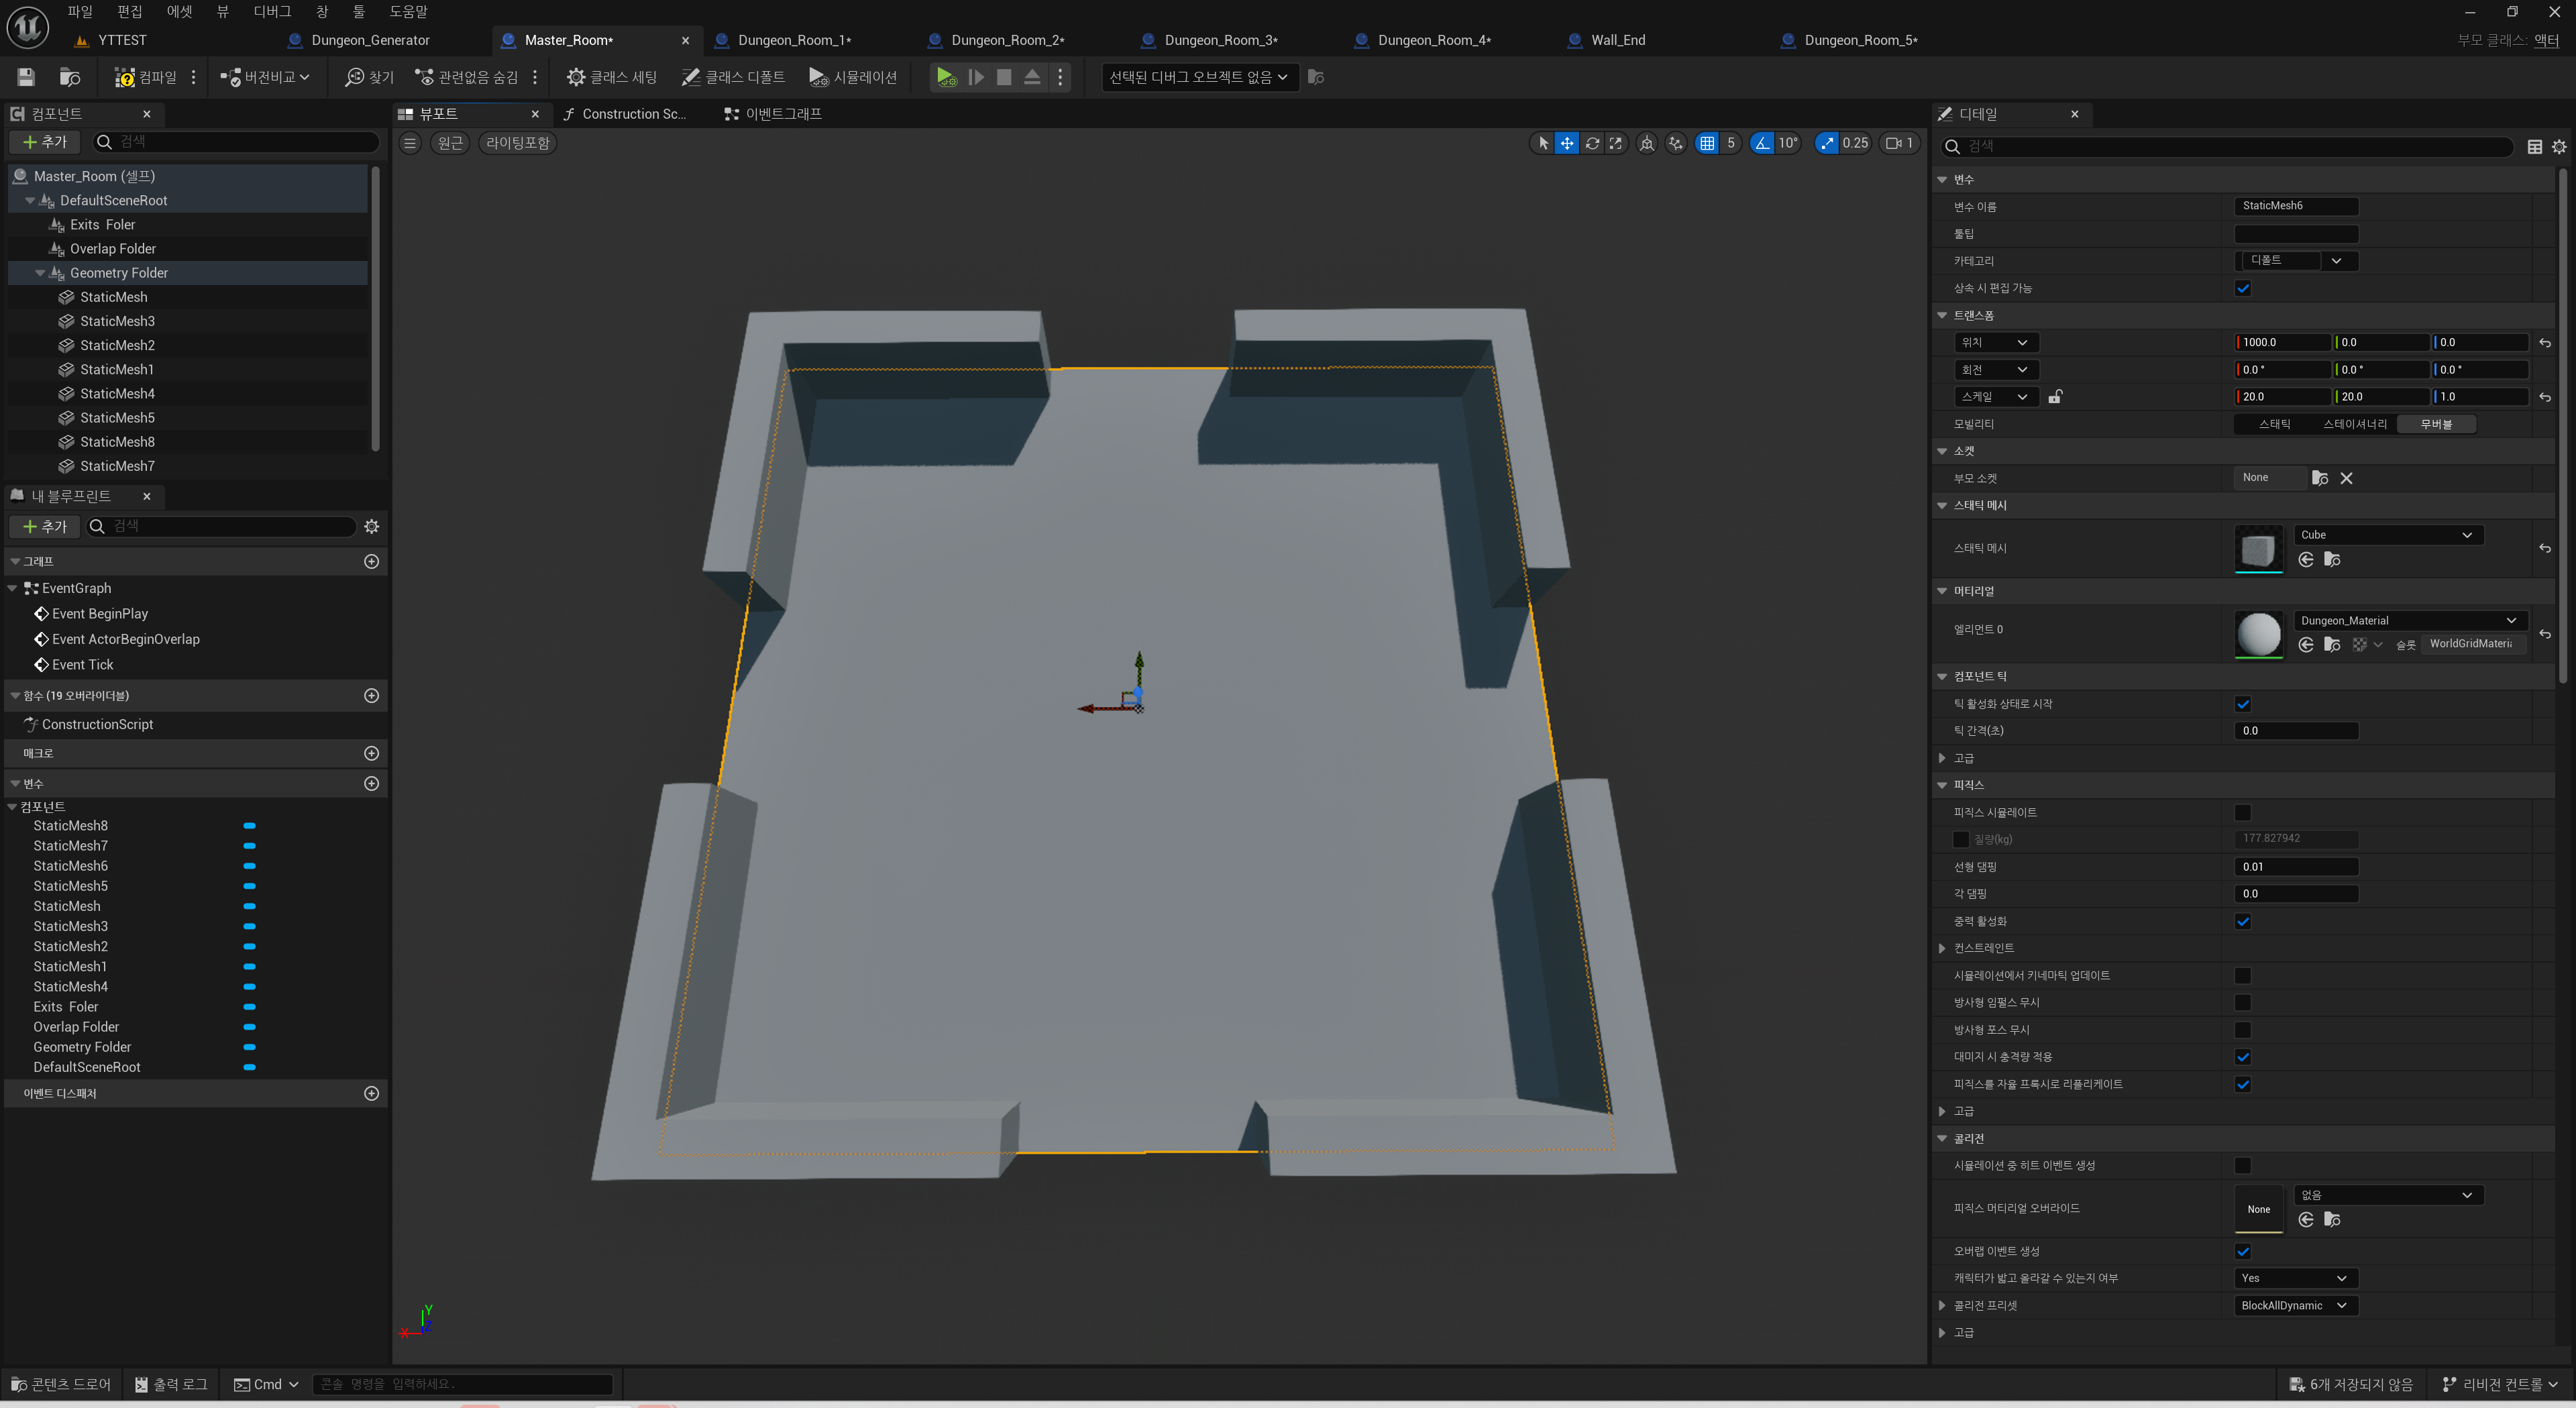Collapse the Geometry Folder tree node
This screenshot has height=1408, width=2576.
point(40,273)
